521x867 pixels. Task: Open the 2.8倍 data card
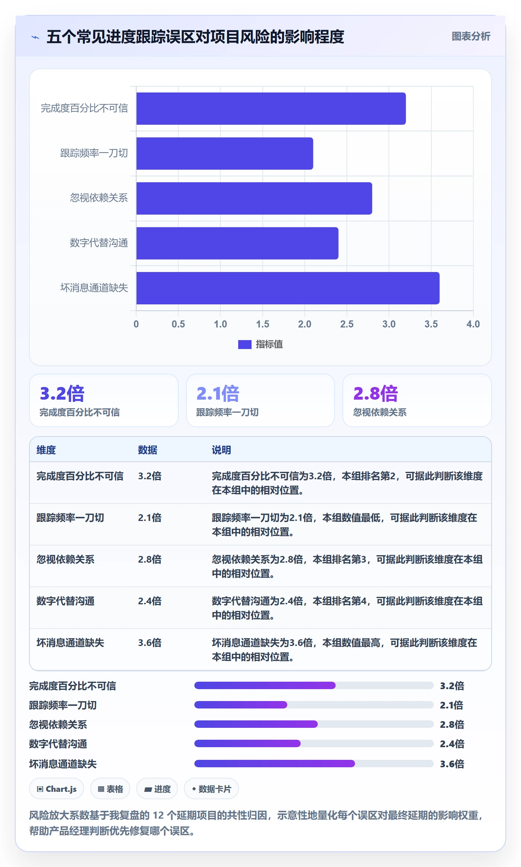tap(417, 400)
